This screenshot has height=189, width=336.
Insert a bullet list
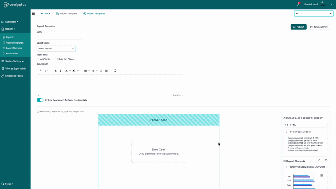pyautogui.click(x=85, y=70)
